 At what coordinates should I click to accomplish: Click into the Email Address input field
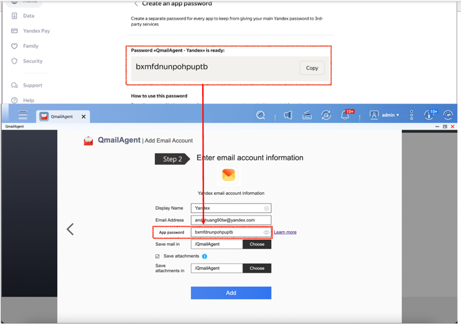point(230,220)
